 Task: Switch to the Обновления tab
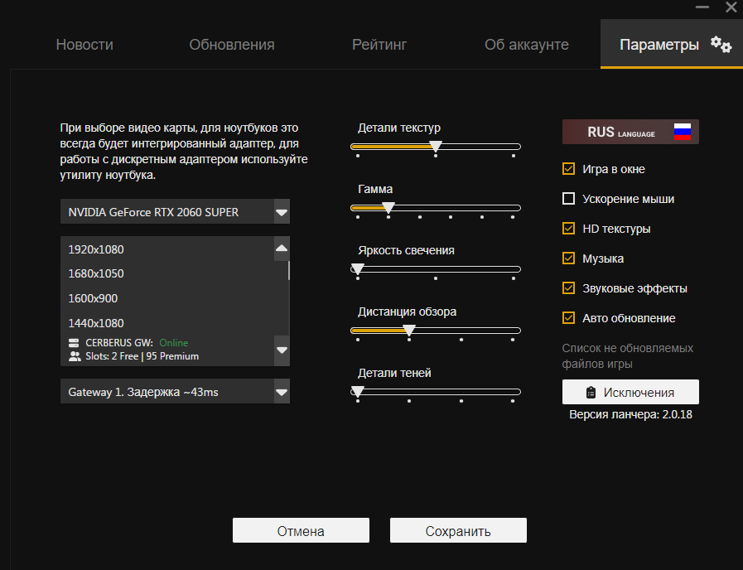[232, 45]
